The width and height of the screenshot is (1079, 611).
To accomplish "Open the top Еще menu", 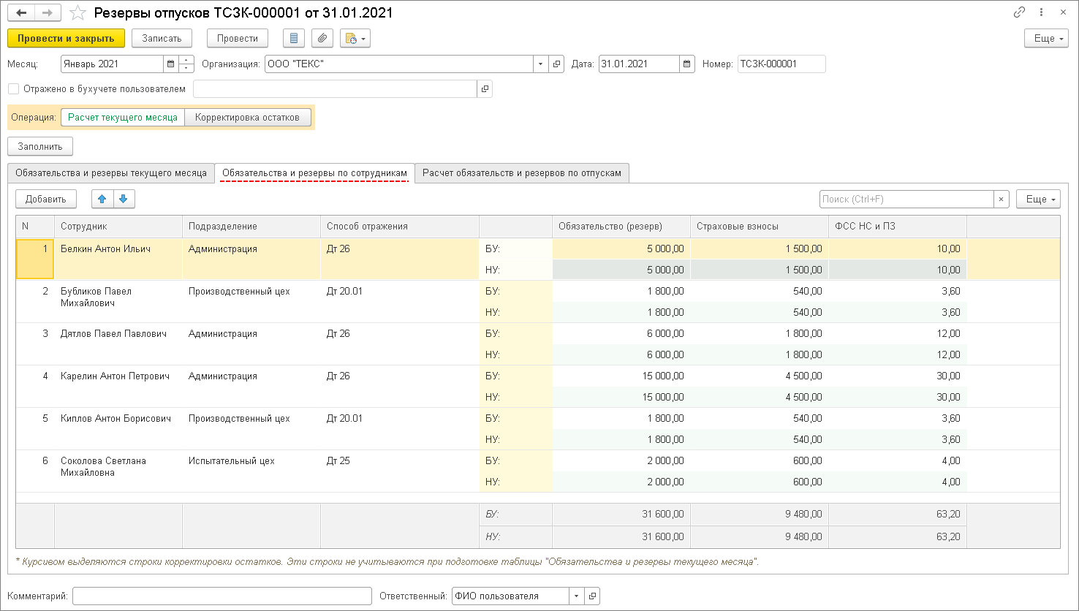I will coord(1046,38).
